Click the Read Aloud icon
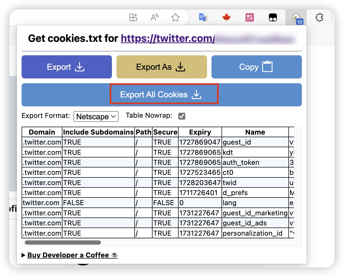This screenshot has width=344, height=277. coord(154,17)
